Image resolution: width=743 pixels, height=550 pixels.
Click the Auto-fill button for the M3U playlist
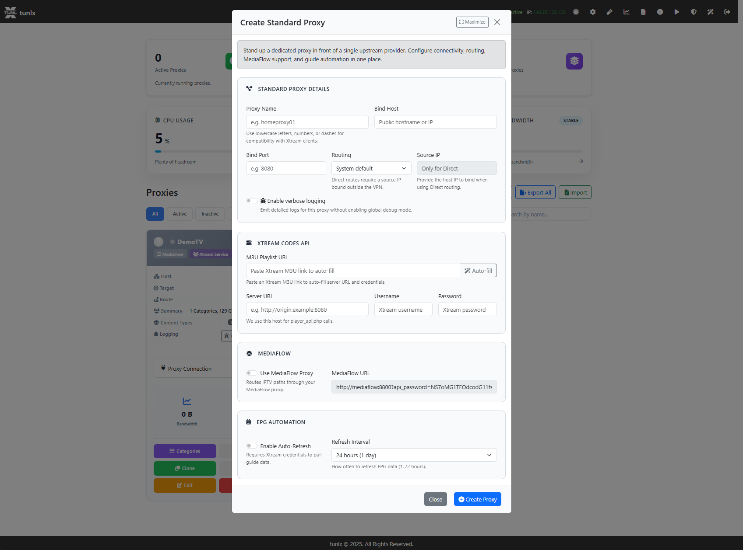478,270
